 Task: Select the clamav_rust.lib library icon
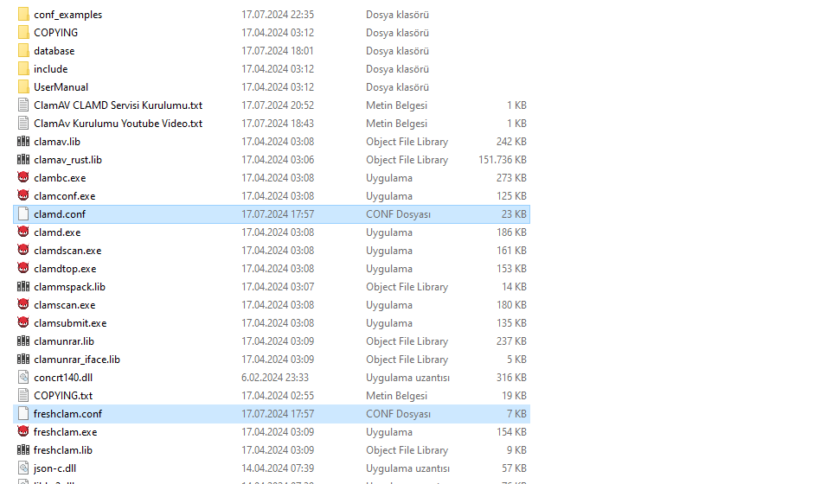(x=23, y=160)
